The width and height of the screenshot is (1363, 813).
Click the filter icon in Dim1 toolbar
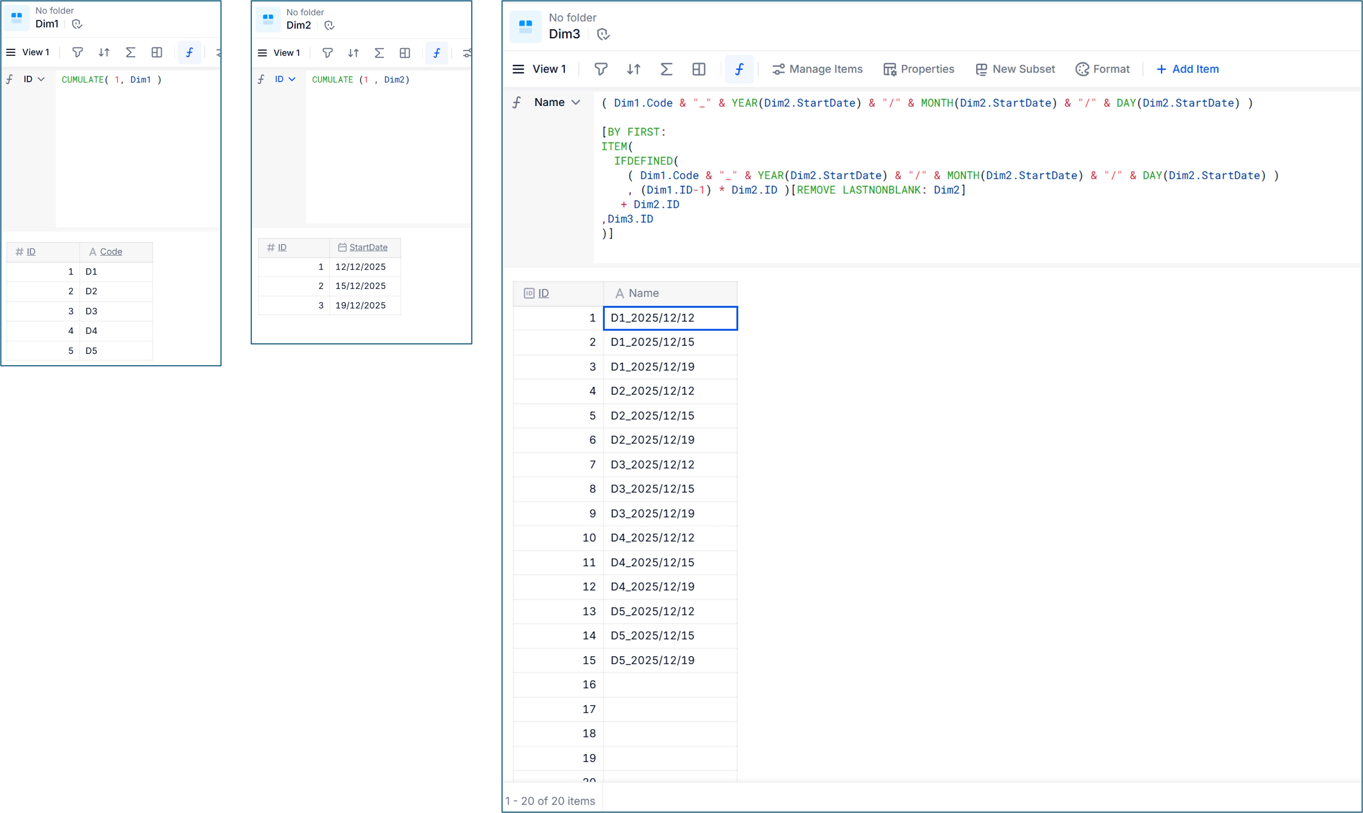(x=77, y=53)
